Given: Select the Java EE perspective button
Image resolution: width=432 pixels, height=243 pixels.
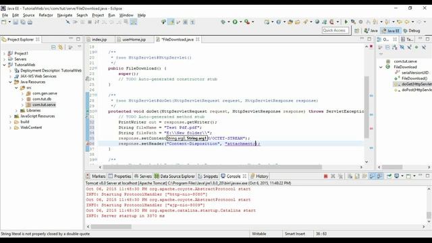Looking at the screenshot, I should (x=390, y=30).
